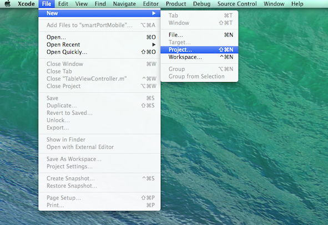Click Print... in the File menu
328x225 pixels.
pyautogui.click(x=99, y=206)
